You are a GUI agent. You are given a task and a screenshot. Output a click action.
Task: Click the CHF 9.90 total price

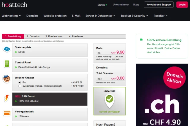118,52
